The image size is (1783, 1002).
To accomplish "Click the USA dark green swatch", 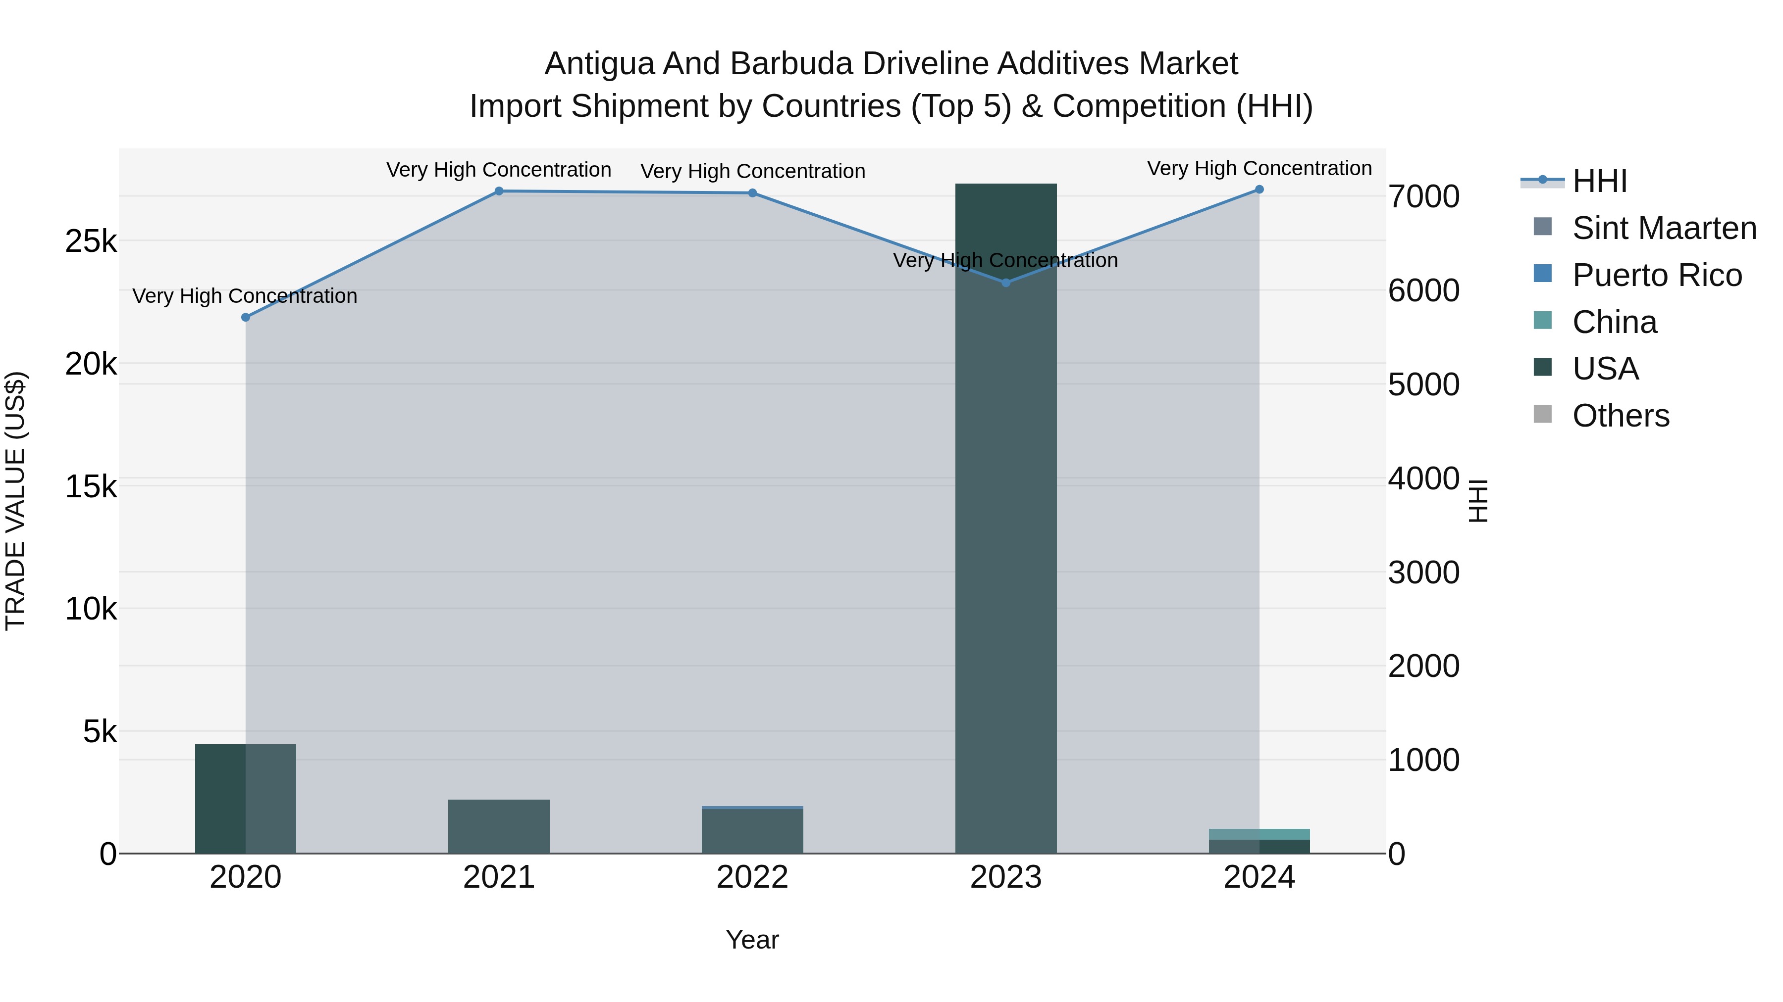I will tap(1543, 367).
